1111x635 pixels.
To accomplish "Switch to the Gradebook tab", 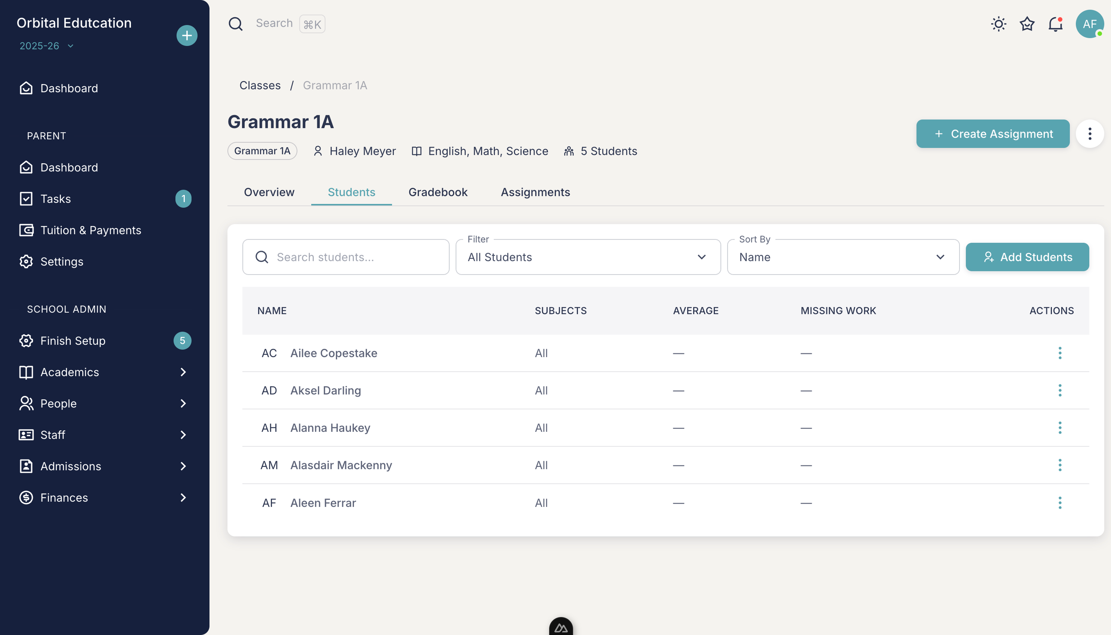I will (438, 192).
